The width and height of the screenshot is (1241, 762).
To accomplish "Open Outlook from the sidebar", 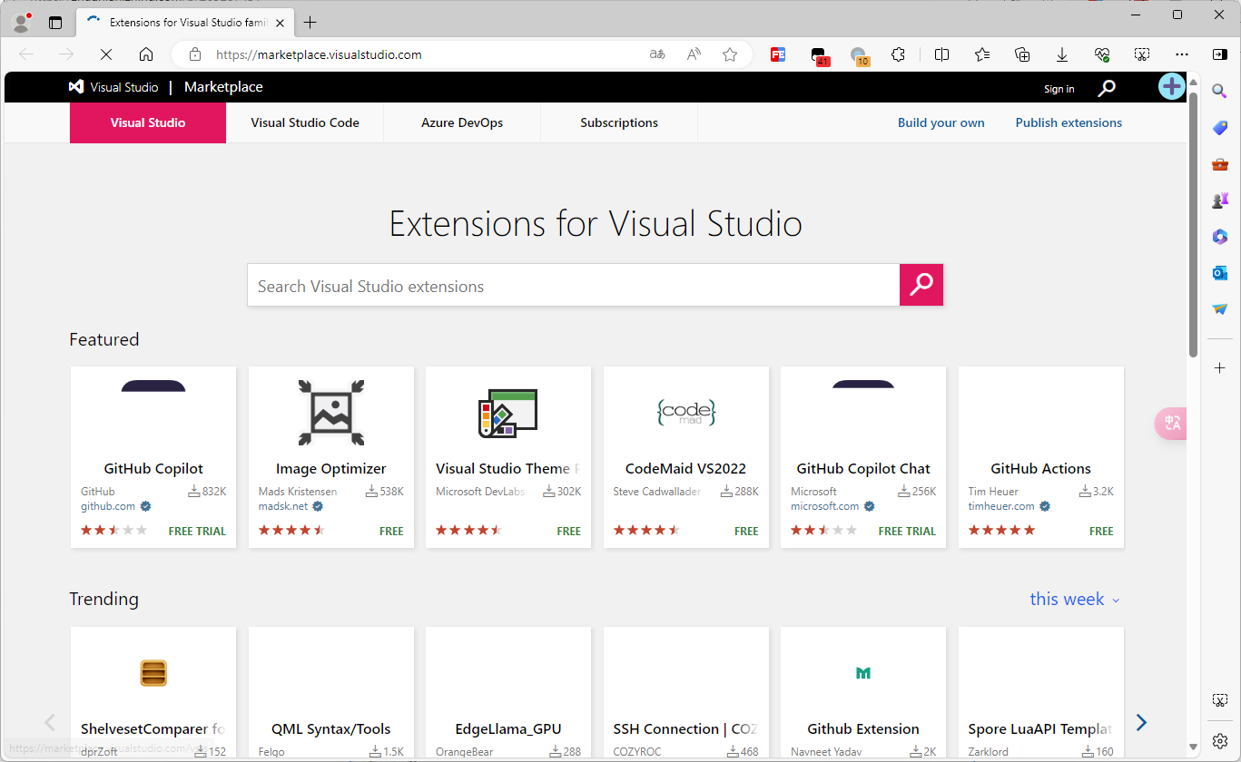I will coord(1220,272).
